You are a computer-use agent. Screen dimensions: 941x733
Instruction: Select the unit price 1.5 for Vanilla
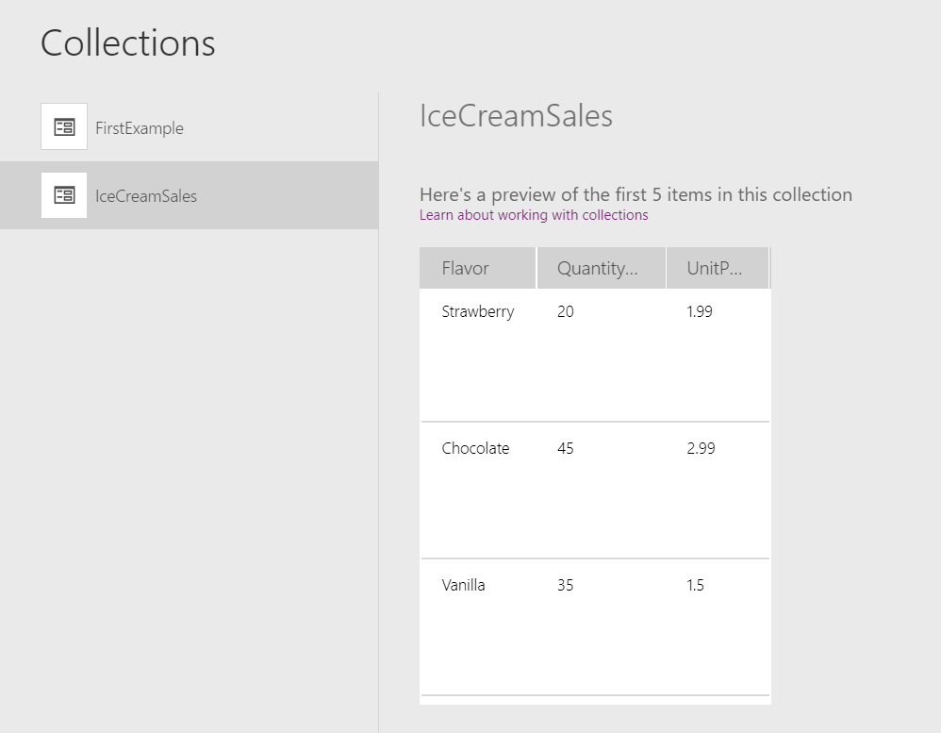(x=695, y=585)
